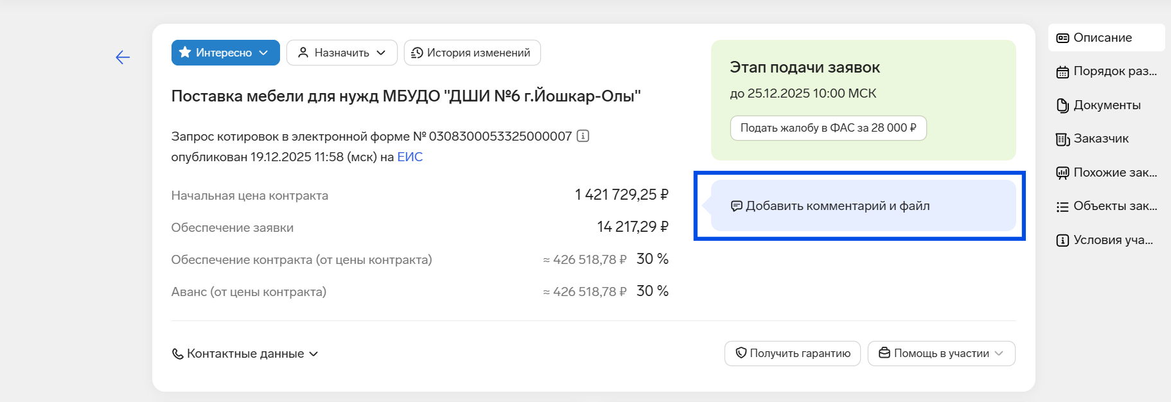
Task: Click the Объекты закупки list icon
Action: (1062, 207)
